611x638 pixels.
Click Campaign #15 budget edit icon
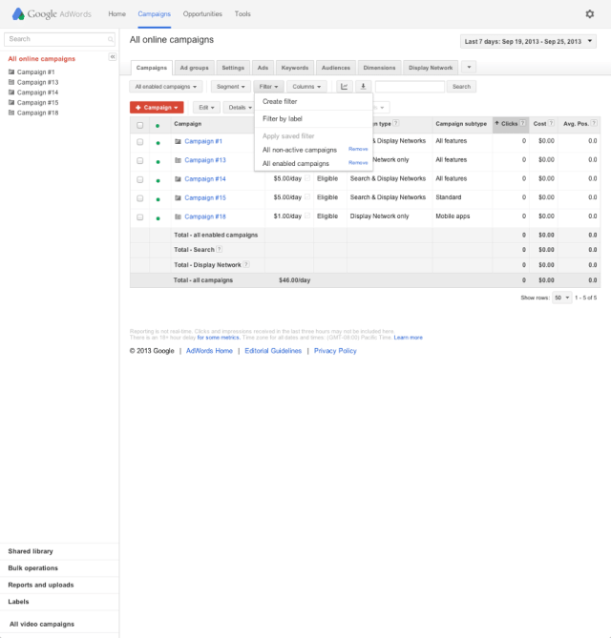(x=307, y=197)
